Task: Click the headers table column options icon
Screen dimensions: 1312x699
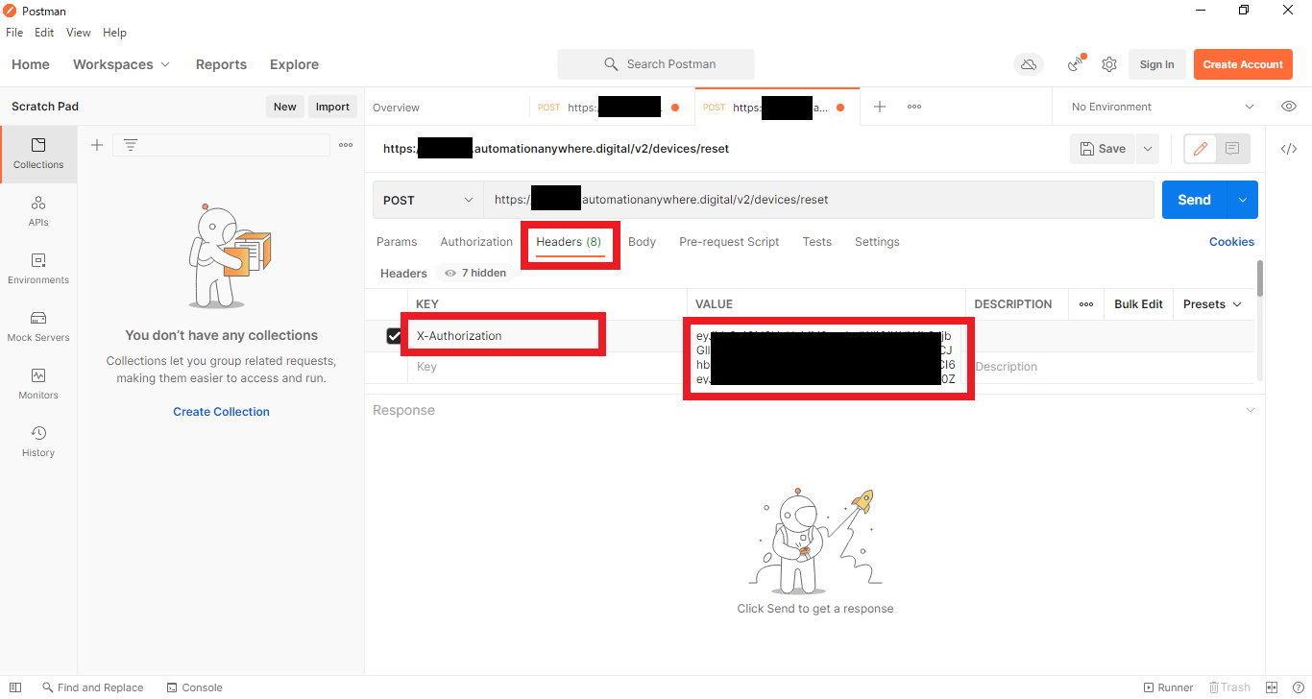Action: click(x=1085, y=304)
